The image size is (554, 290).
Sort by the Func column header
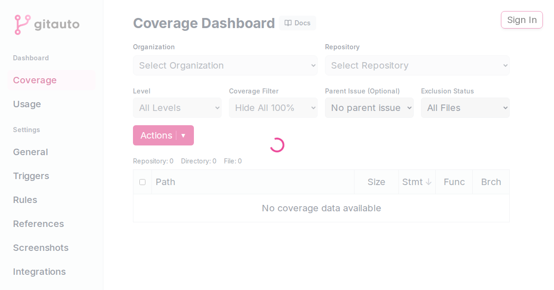[x=454, y=182]
